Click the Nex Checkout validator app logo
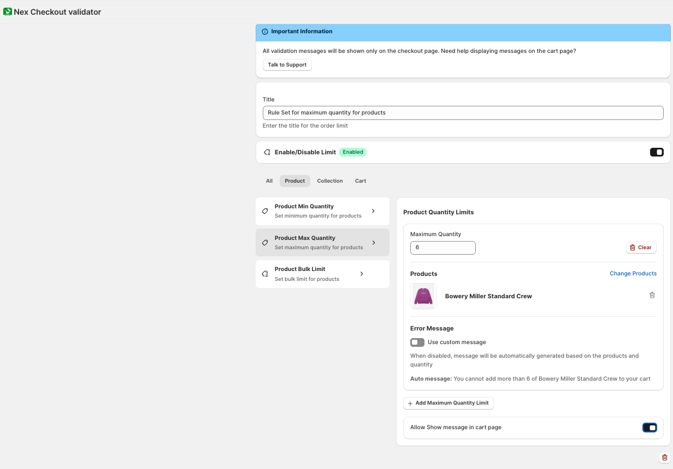 coord(8,11)
